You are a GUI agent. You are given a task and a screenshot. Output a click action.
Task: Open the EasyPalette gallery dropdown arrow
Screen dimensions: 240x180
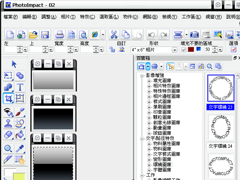tap(148, 66)
